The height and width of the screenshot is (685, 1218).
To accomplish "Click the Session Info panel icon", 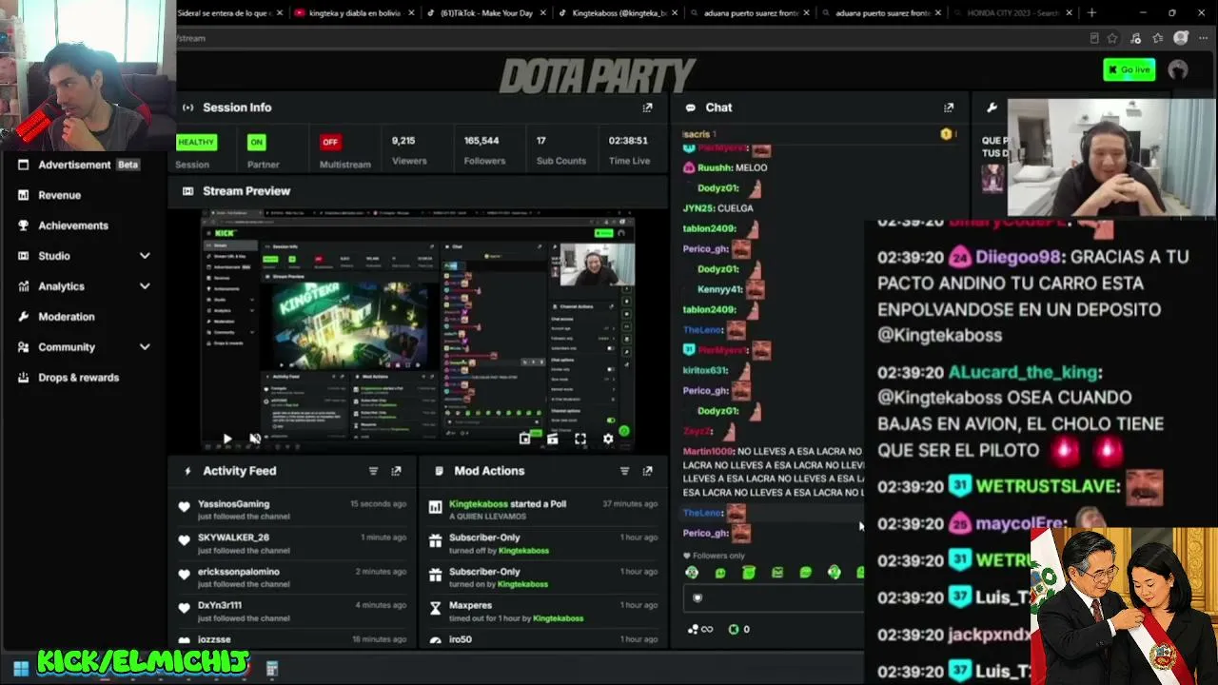I will [x=187, y=108].
